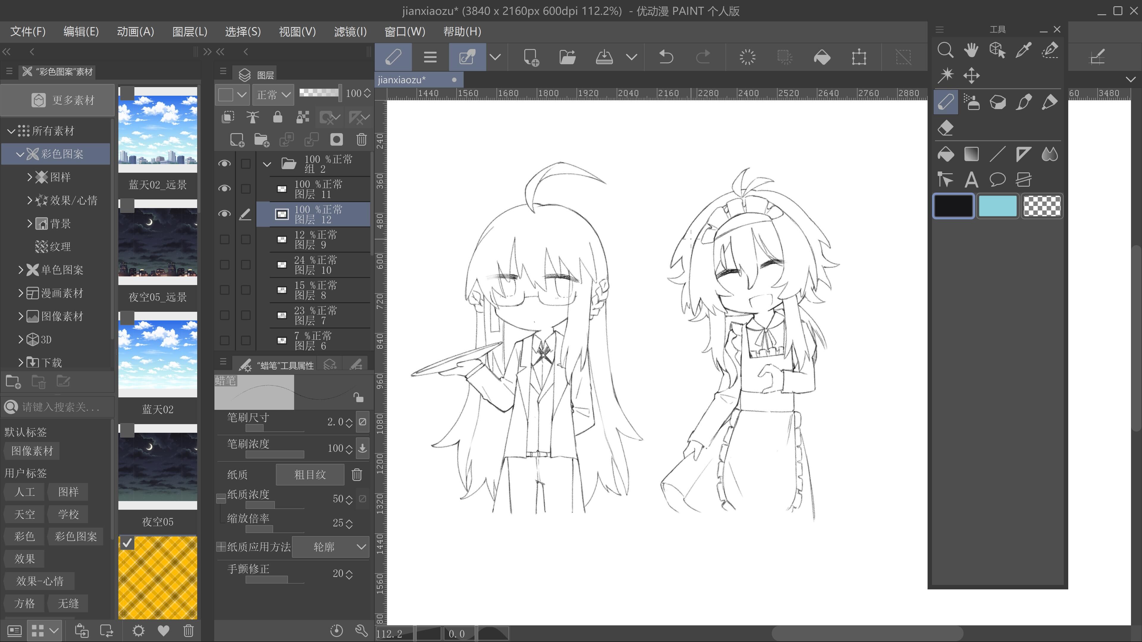Create new raster layer icon
The image size is (1142, 642).
(237, 140)
